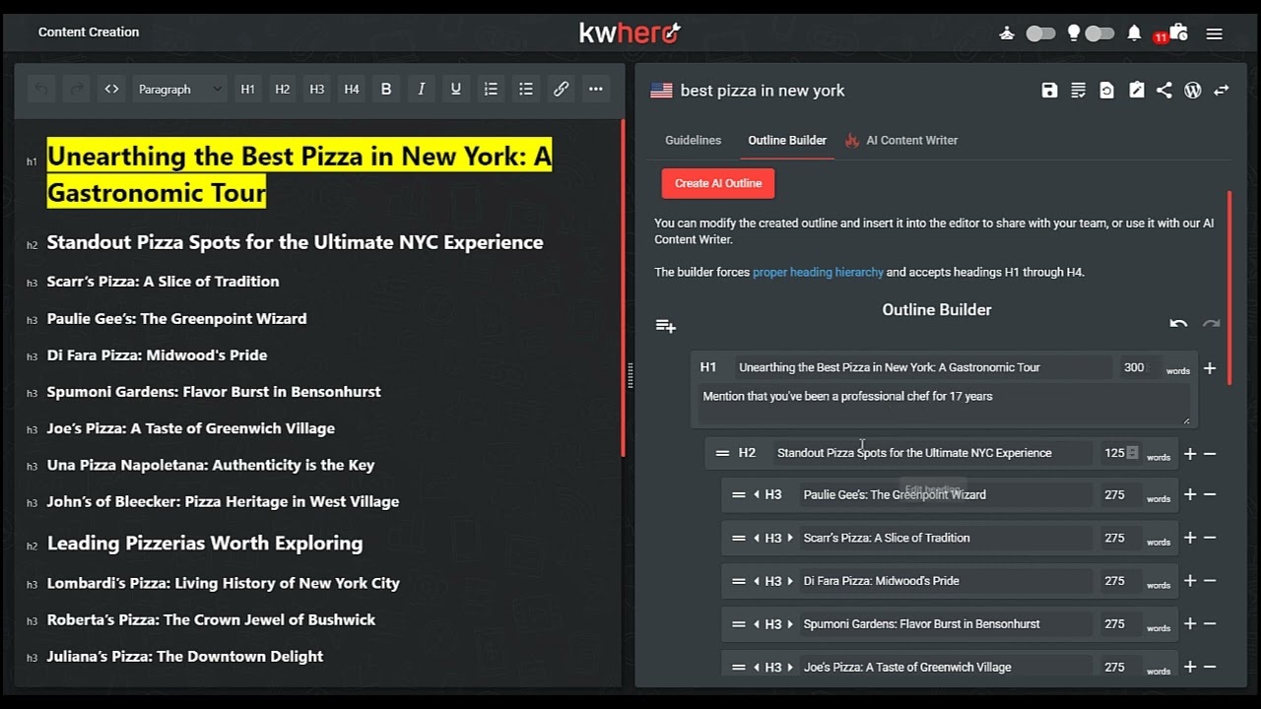
Task: Remove the Standout Pizza Spots H2 heading
Action: pyautogui.click(x=1210, y=454)
